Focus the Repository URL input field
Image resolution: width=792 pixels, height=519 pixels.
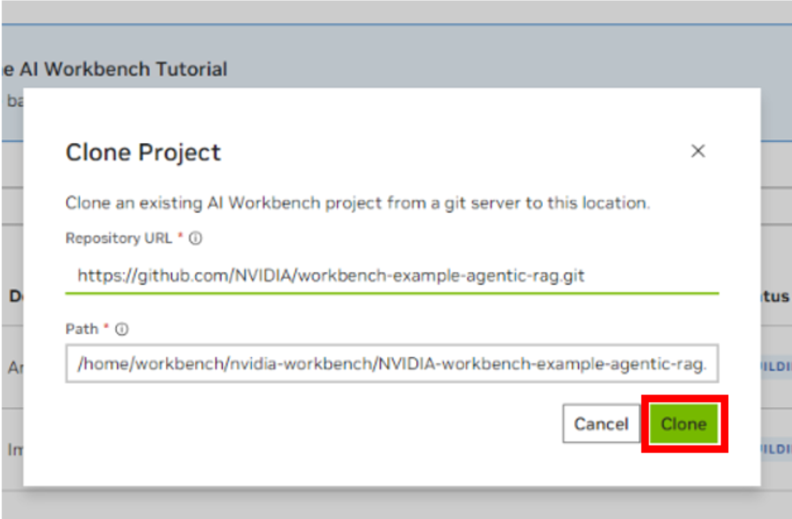pos(391,276)
